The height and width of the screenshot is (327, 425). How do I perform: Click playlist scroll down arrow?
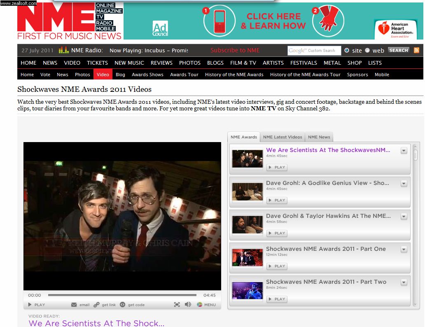[415, 304]
